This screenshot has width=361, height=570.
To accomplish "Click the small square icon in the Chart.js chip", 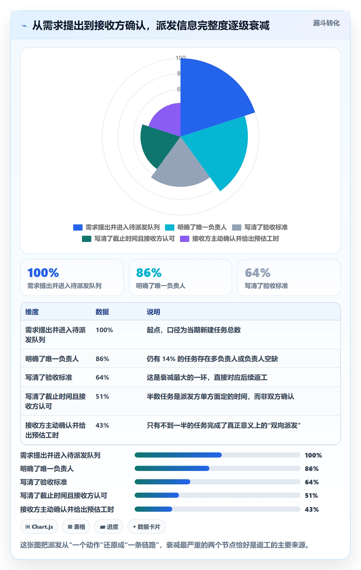I will tap(28, 527).
